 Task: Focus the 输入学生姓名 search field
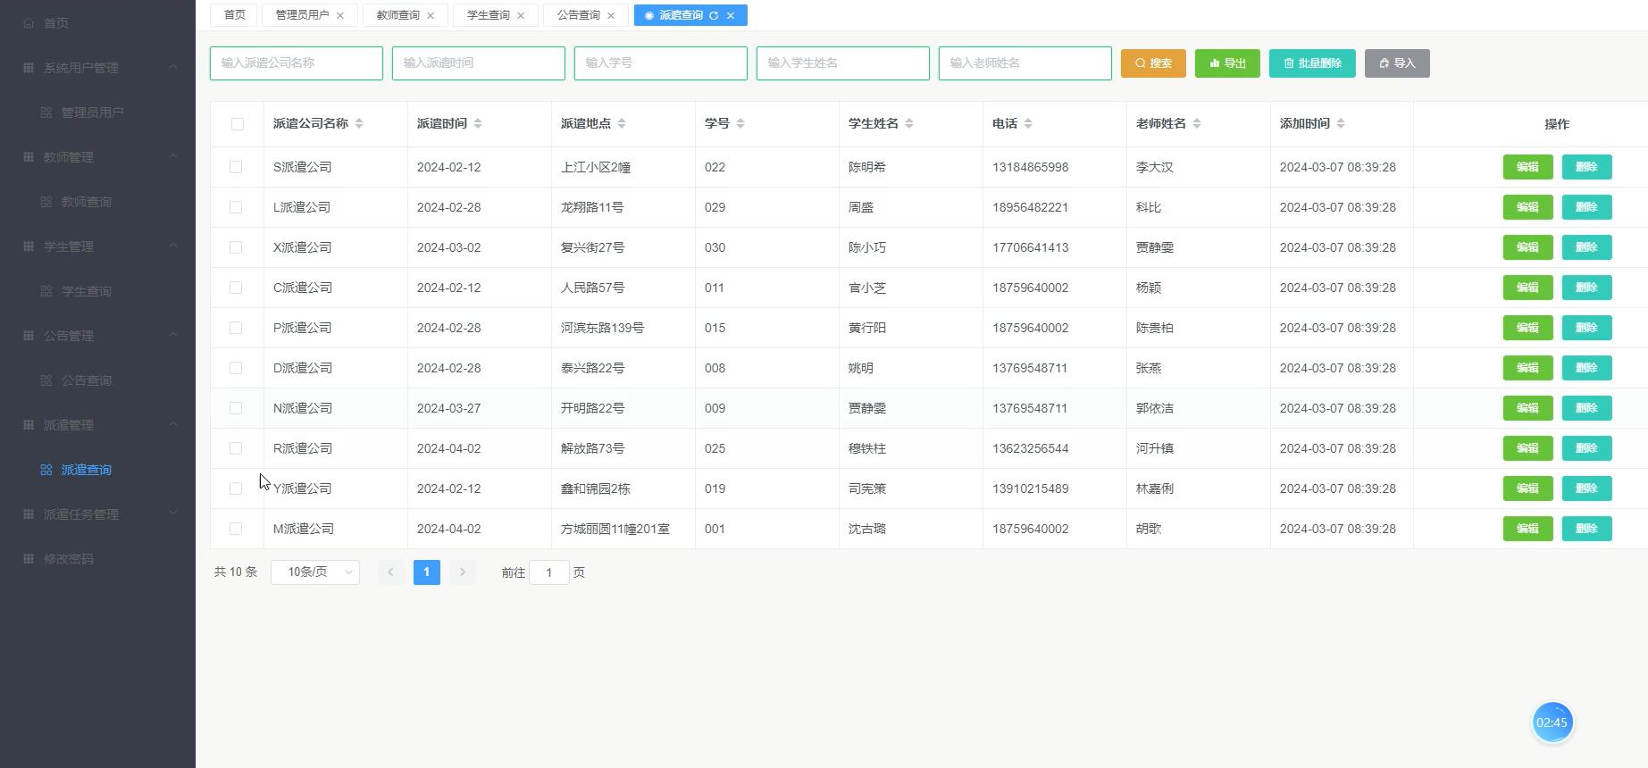[843, 63]
